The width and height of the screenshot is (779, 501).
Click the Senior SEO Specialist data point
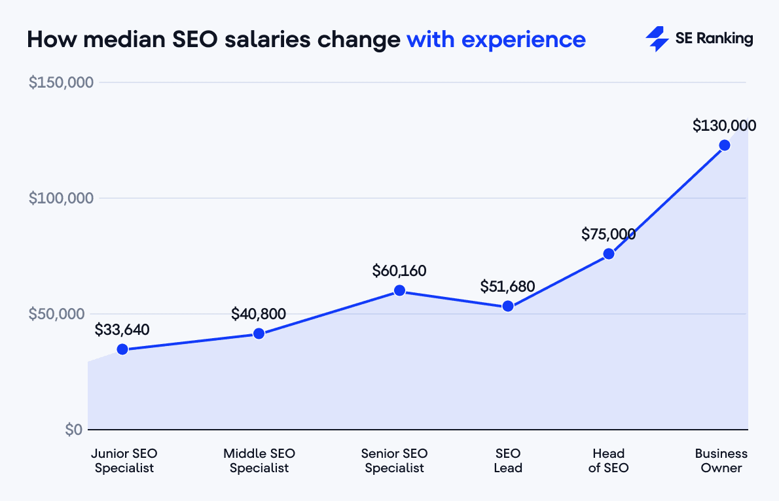[x=399, y=290]
